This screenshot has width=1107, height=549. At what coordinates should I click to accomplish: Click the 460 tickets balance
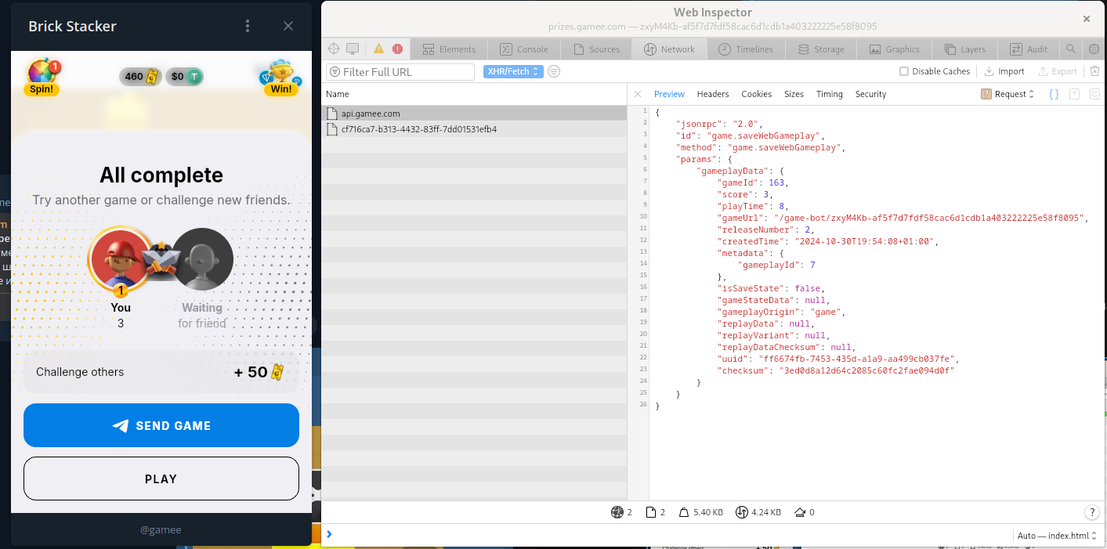click(x=141, y=77)
